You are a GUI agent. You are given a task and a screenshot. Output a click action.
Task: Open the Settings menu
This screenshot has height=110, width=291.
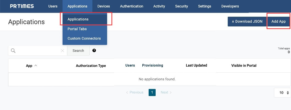click(204, 6)
